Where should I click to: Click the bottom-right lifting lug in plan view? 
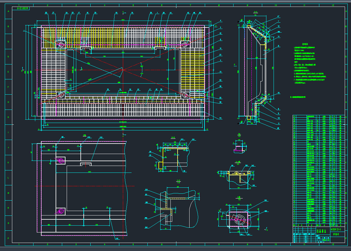click(x=185, y=95)
